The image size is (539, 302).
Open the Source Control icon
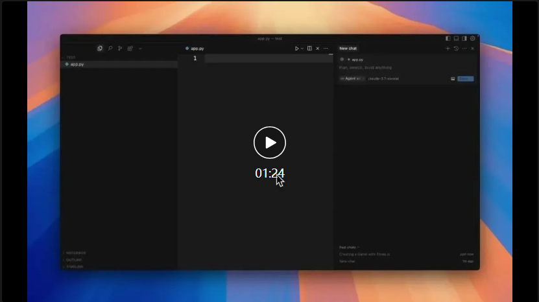pyautogui.click(x=120, y=48)
